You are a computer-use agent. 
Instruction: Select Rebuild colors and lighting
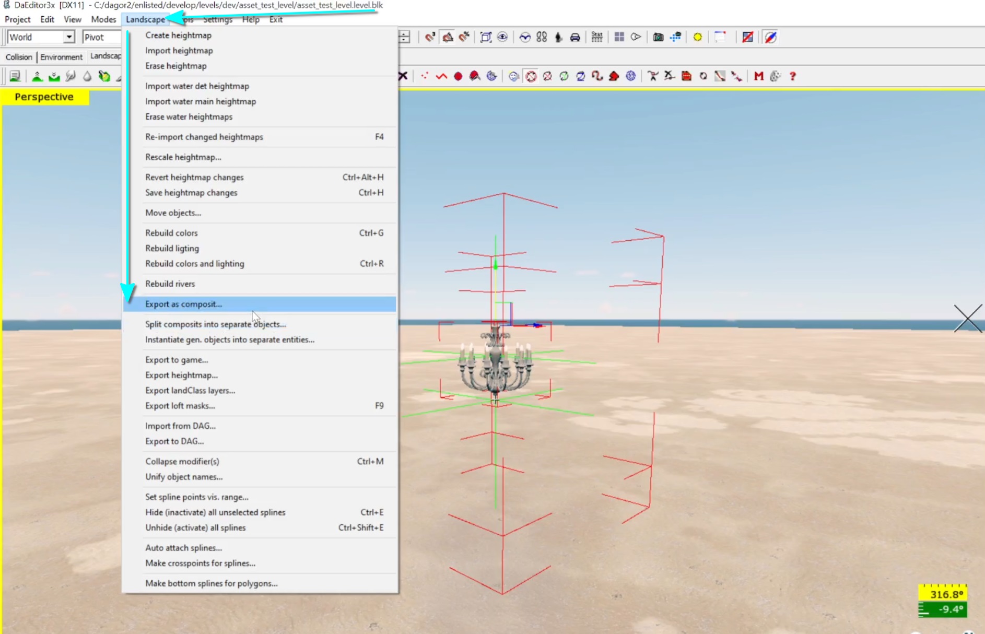(x=194, y=264)
